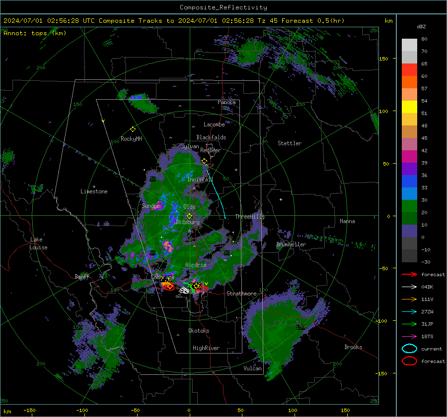The width and height of the screenshot is (447, 417).
Task: Select the bright green 20–30 dBZ swatch
Action: pos(409,206)
